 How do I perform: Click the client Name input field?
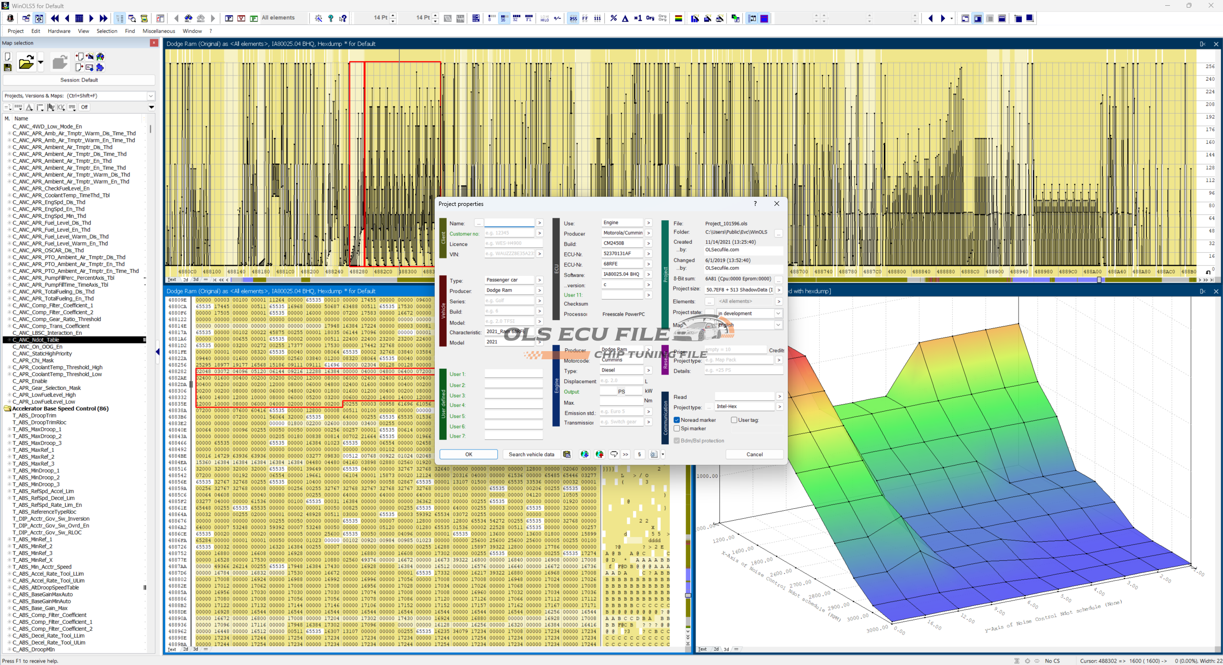coord(509,223)
